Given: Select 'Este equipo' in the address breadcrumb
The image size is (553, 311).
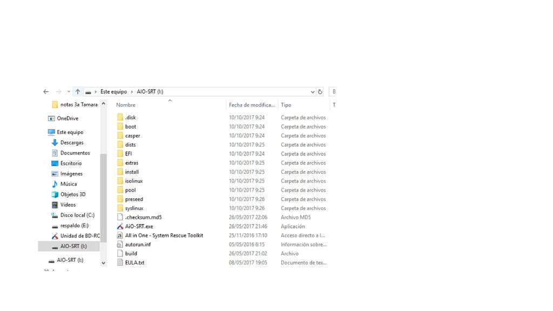Looking at the screenshot, I should (x=113, y=92).
